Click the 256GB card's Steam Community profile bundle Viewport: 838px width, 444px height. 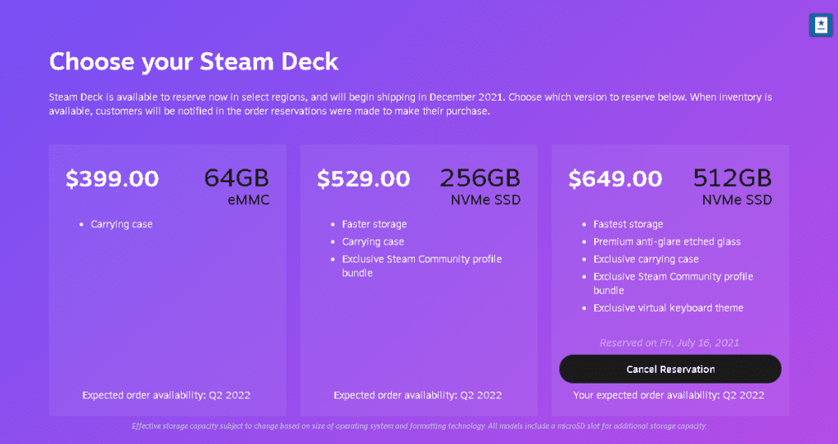coord(421,266)
